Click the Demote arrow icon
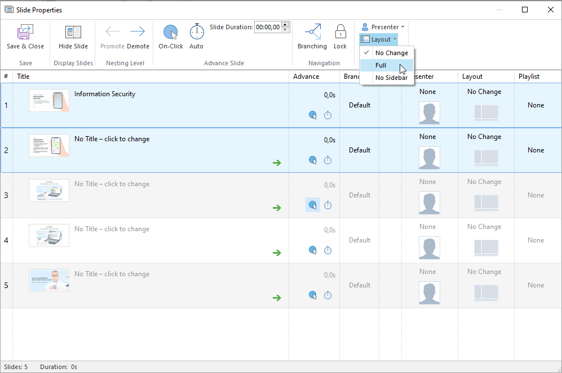 [x=138, y=32]
